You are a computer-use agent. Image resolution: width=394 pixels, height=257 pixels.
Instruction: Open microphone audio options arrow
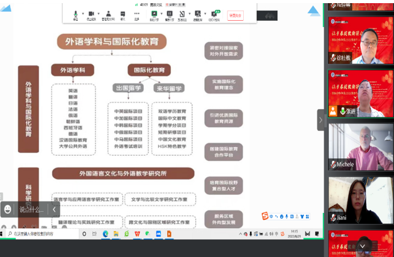click(83, 14)
